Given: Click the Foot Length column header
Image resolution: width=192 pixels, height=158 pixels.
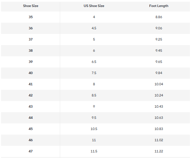Looking at the screenshot, I should [x=159, y=6].
